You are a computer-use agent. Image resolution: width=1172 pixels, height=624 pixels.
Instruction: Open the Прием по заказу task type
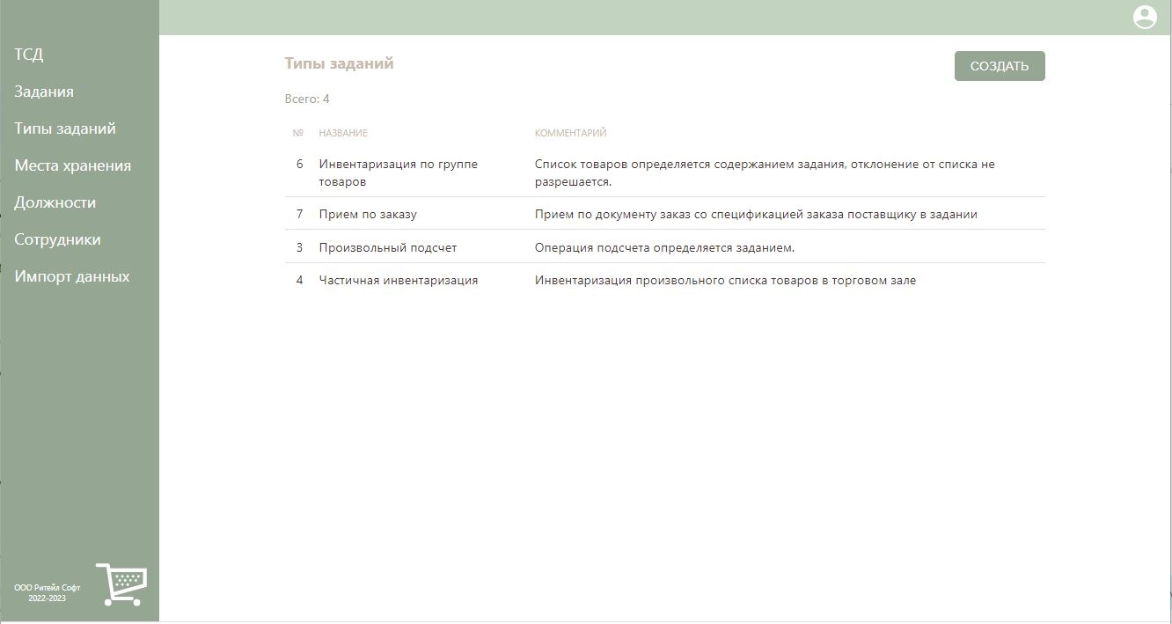665,214
